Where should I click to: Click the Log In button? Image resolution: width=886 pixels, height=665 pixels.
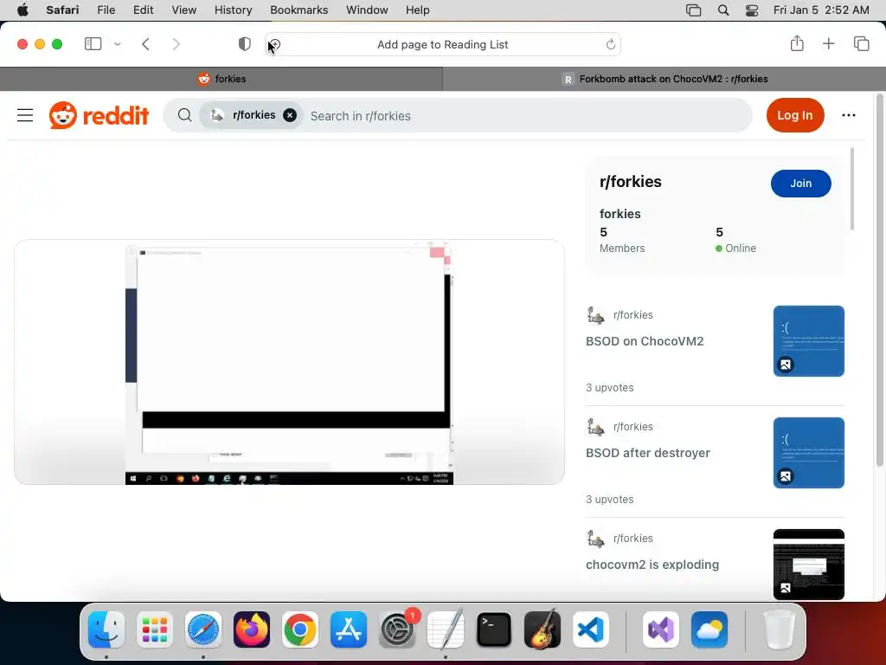click(x=795, y=115)
